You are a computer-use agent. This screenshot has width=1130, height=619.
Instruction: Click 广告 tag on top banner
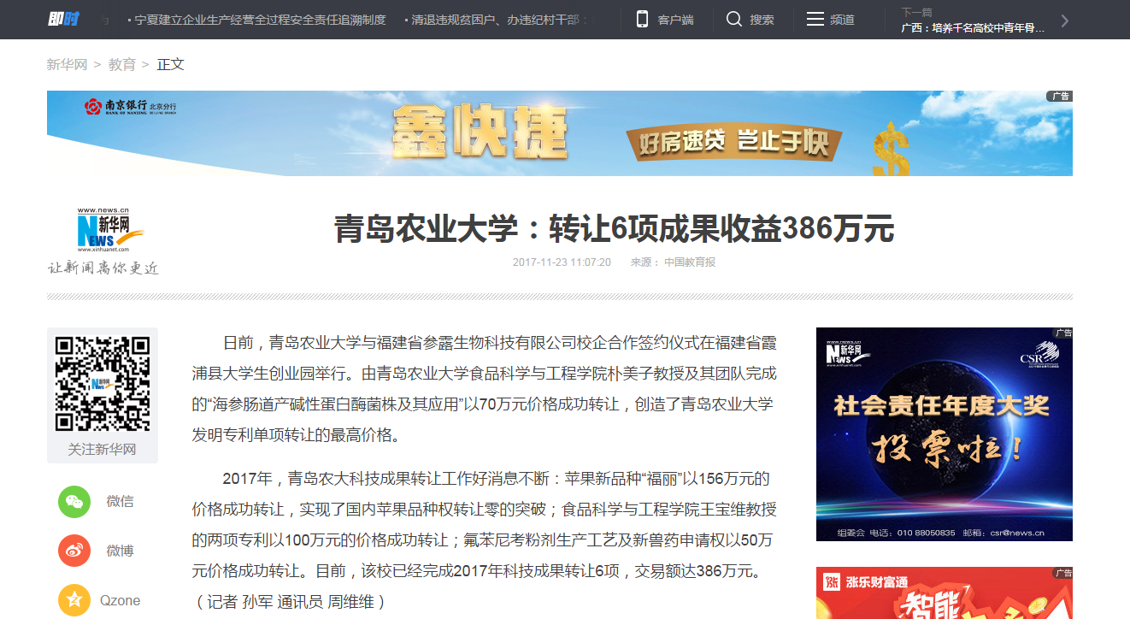[x=1060, y=96]
